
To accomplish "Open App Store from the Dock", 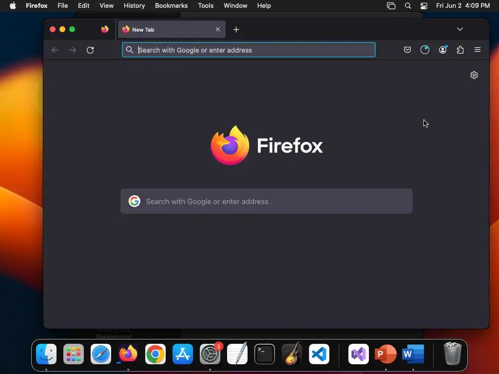I will [183, 354].
